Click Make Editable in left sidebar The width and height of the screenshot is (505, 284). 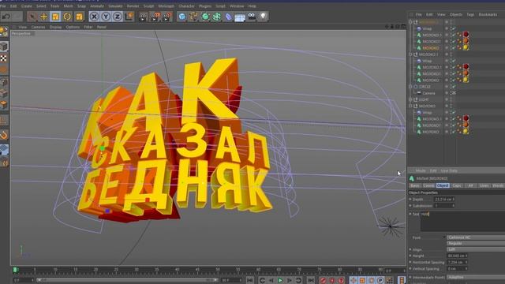[4, 32]
